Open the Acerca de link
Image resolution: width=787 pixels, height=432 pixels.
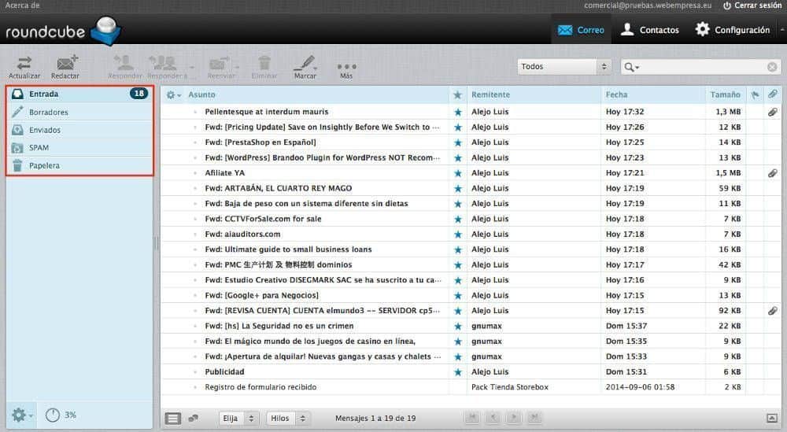pyautogui.click(x=23, y=6)
